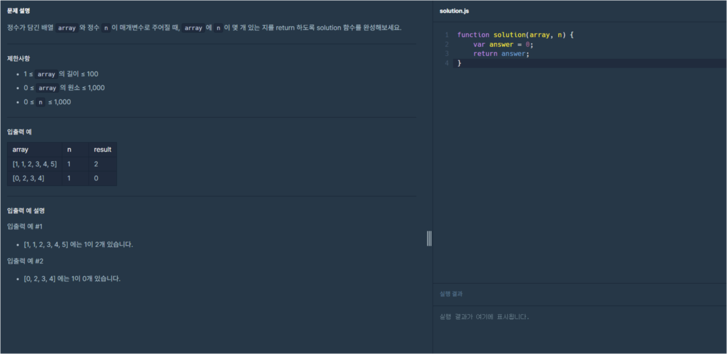Image resolution: width=727 pixels, height=354 pixels.
Task: Click the 'array' table header cell
Action: pyautogui.click(x=34, y=149)
